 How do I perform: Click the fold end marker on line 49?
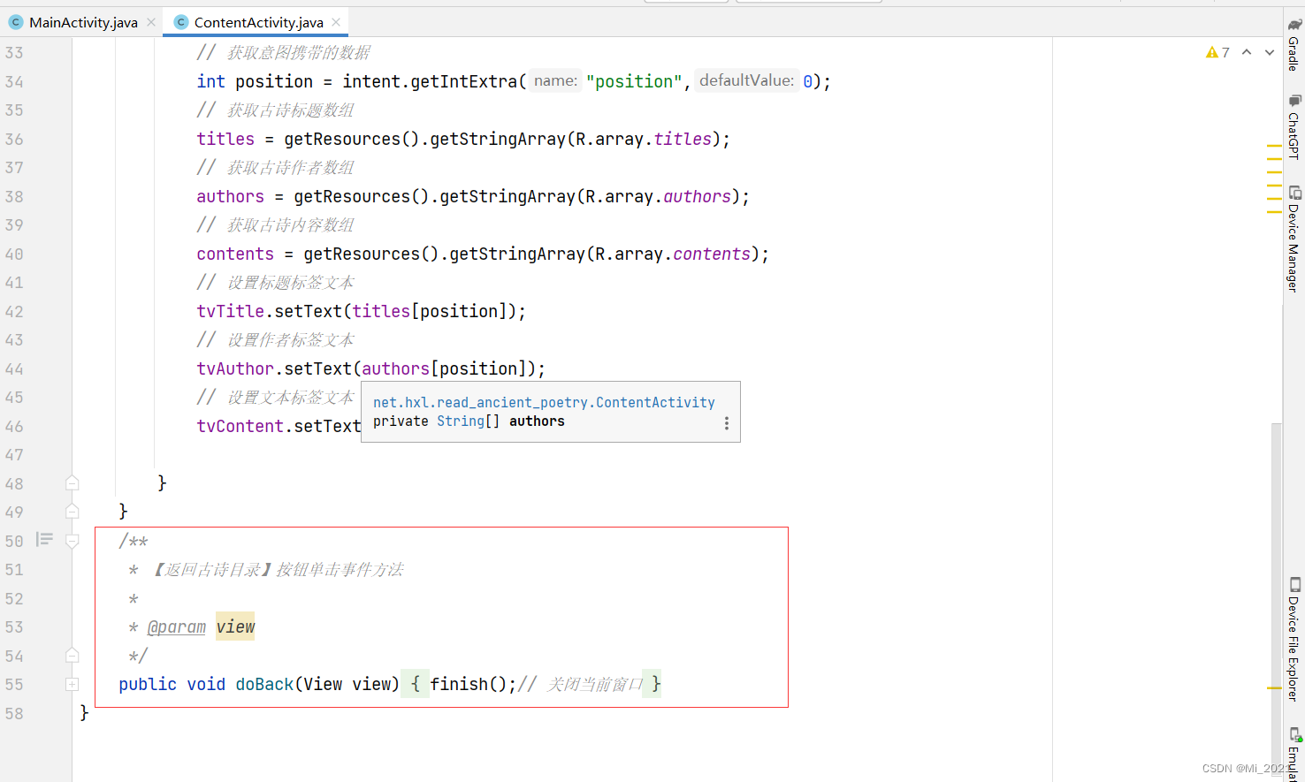point(72,512)
